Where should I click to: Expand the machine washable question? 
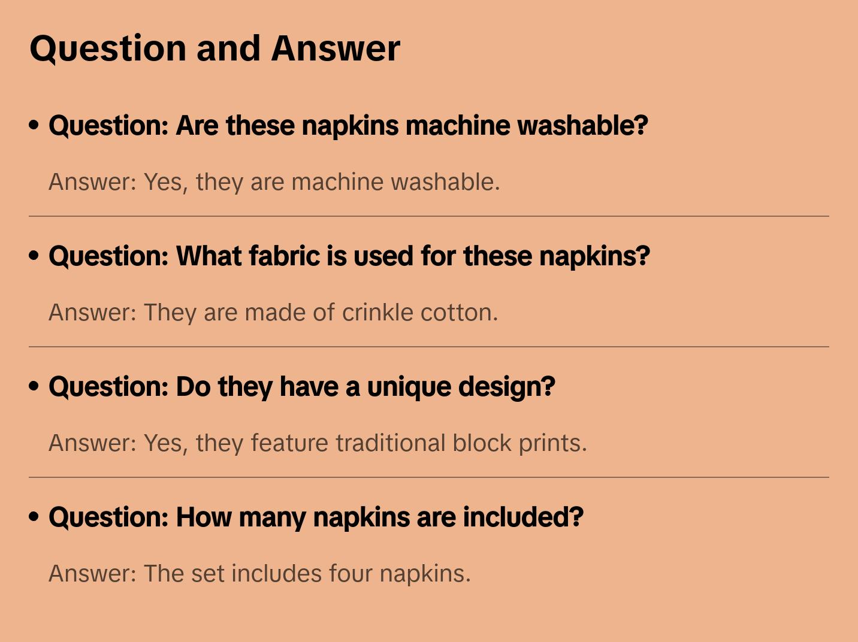tap(348, 126)
